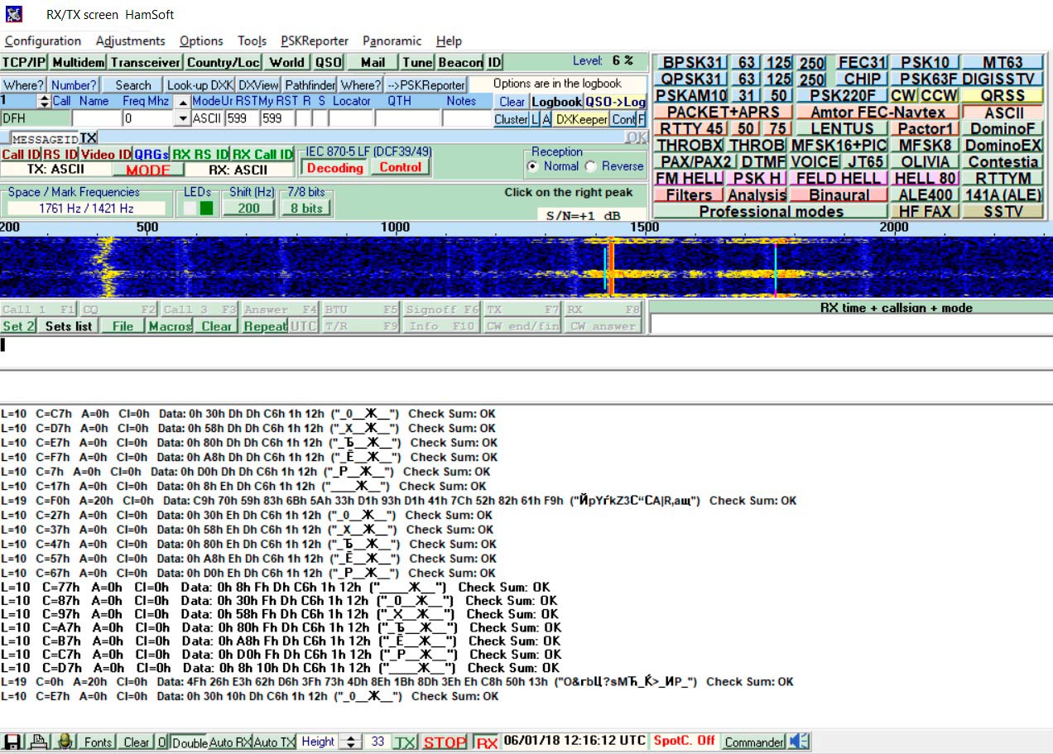Image resolution: width=1053 pixels, height=754 pixels.
Task: Adjust the QSO number spinner
Action: pos(45,102)
